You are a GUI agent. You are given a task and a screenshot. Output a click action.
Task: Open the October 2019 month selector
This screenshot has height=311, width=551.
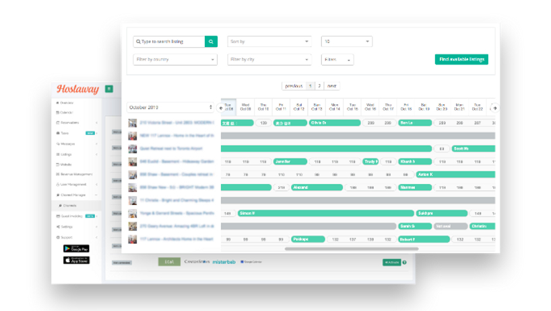(170, 107)
